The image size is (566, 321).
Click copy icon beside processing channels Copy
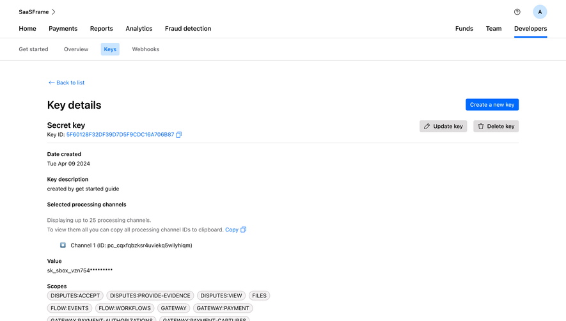pyautogui.click(x=243, y=230)
